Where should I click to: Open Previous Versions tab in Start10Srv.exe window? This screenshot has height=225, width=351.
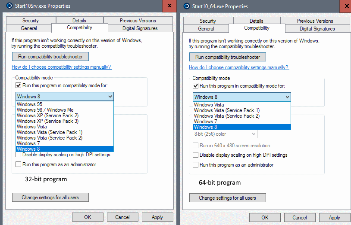tap(138, 21)
